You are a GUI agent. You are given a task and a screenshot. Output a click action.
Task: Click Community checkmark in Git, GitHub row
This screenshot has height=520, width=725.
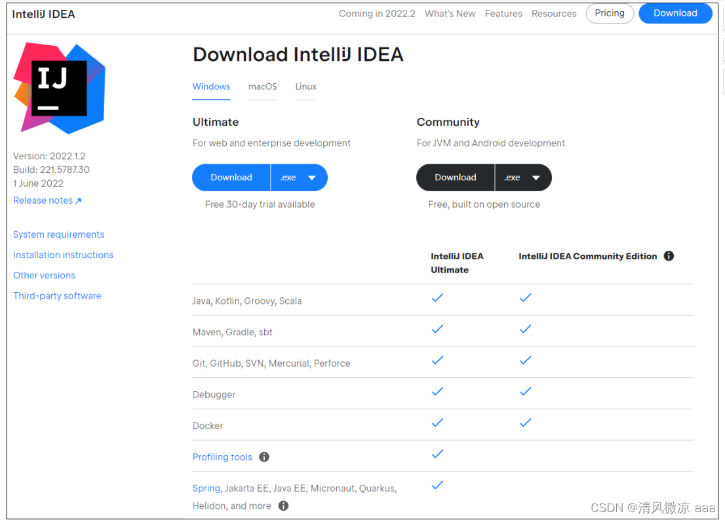tap(525, 360)
